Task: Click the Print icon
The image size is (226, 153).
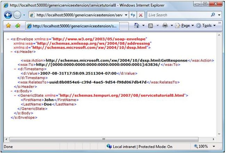Action: tap(165, 26)
